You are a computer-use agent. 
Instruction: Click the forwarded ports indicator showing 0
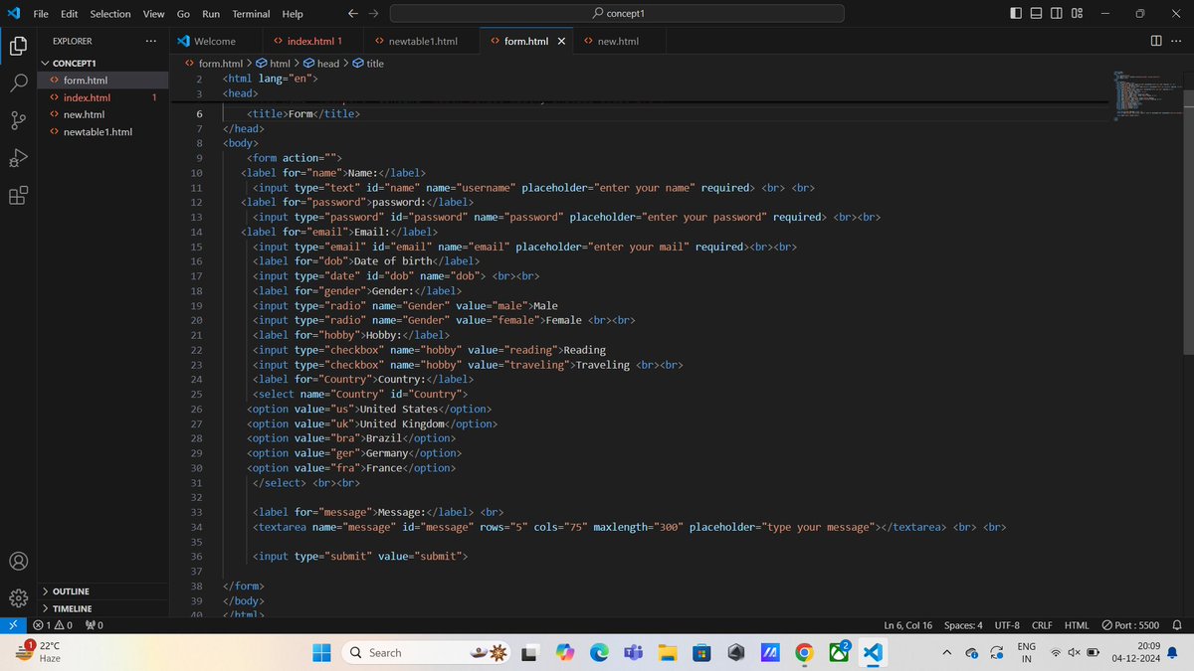tap(96, 625)
